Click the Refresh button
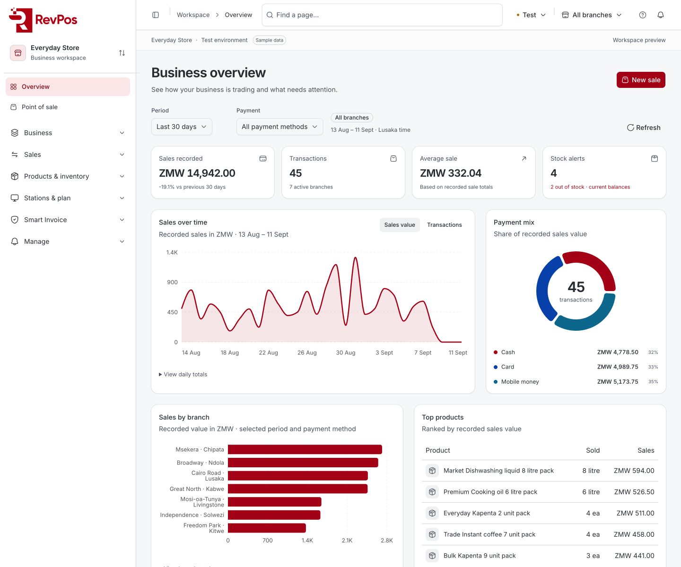 pos(644,128)
